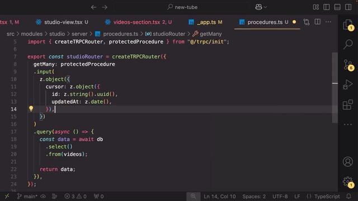Open the remote window indicator
Image resolution: width=358 pixels, height=201 pixels.
[x=7, y=196]
